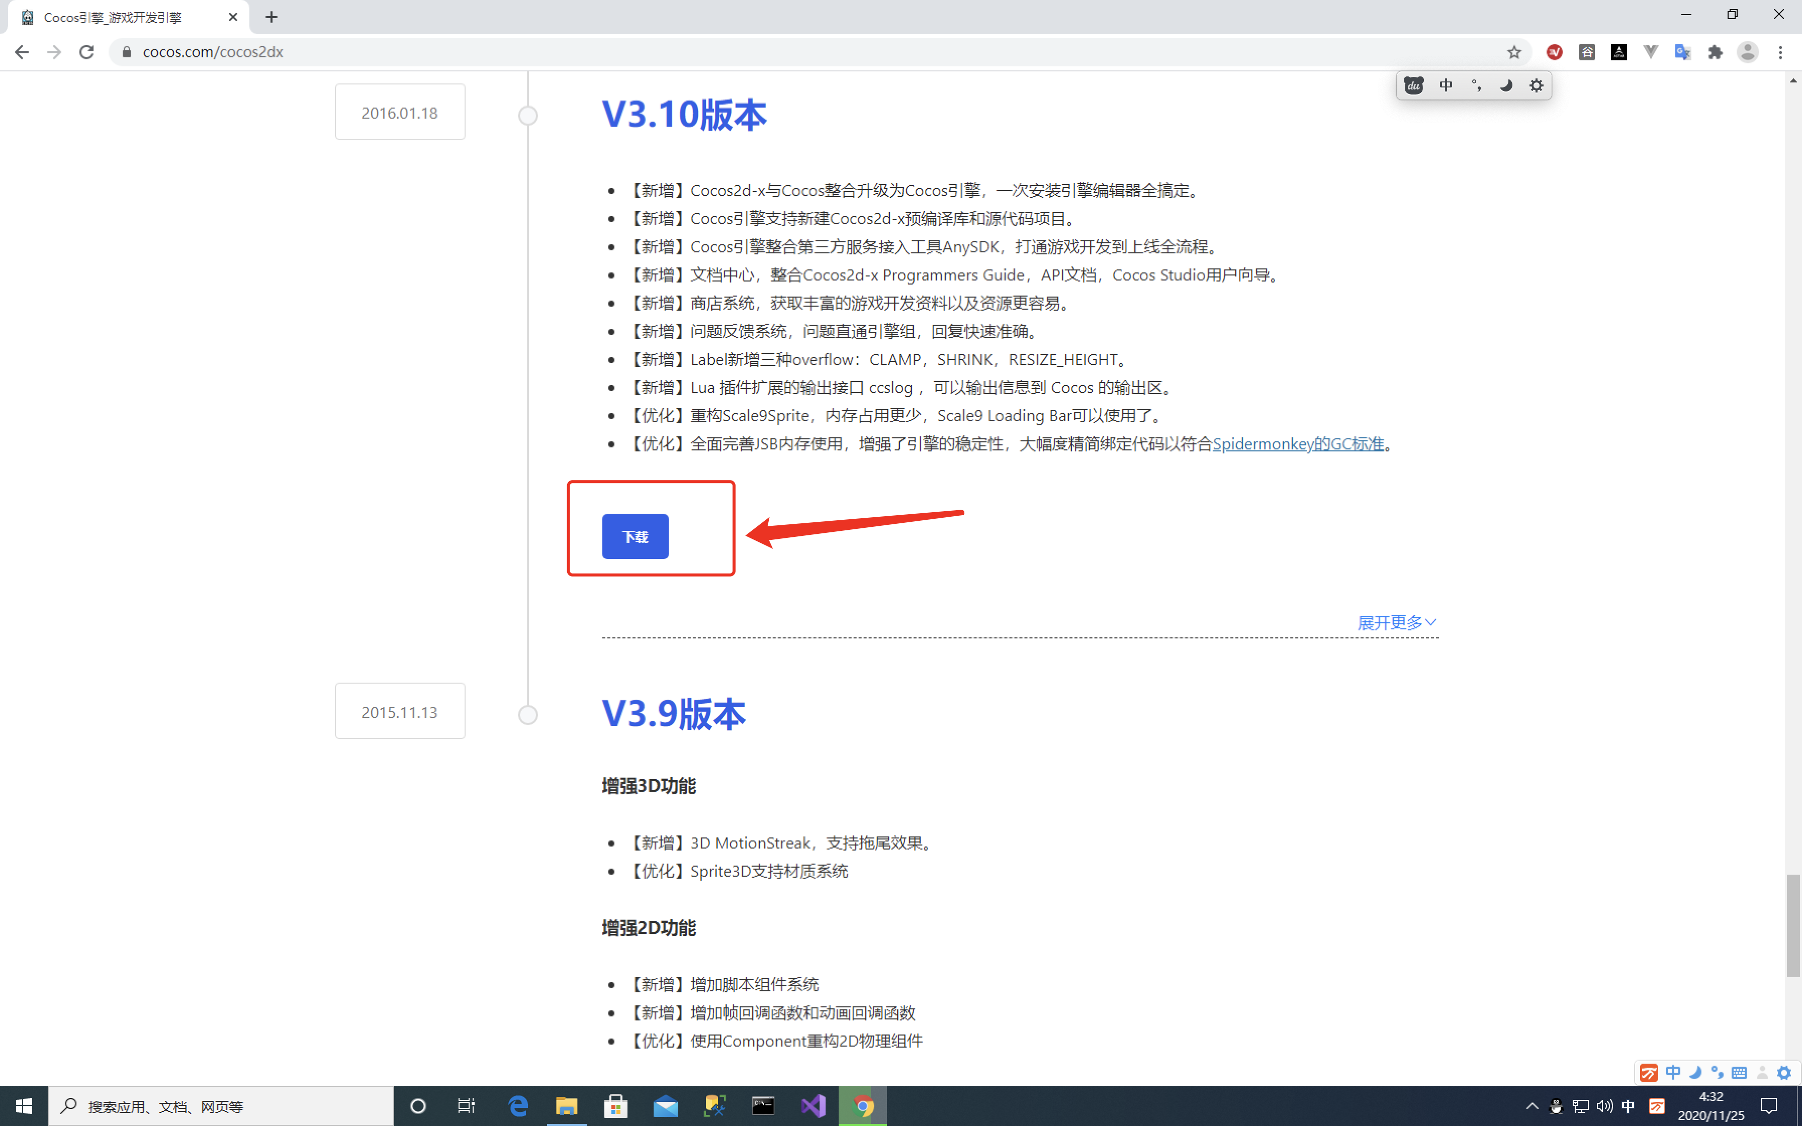Toggle punctuation mode in Baidu IME bar
This screenshot has height=1126, width=1802.
pos(1476,85)
